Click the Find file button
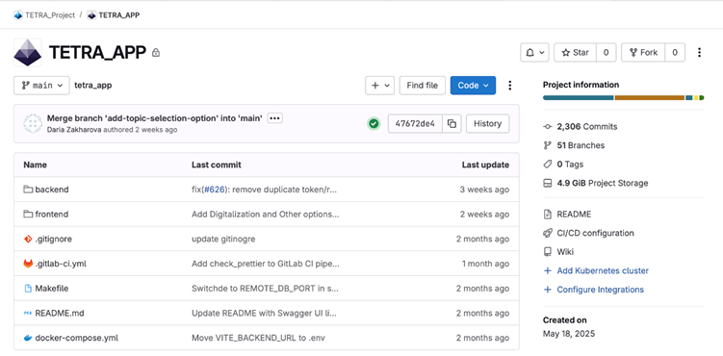This screenshot has width=723, height=356. pyautogui.click(x=423, y=86)
